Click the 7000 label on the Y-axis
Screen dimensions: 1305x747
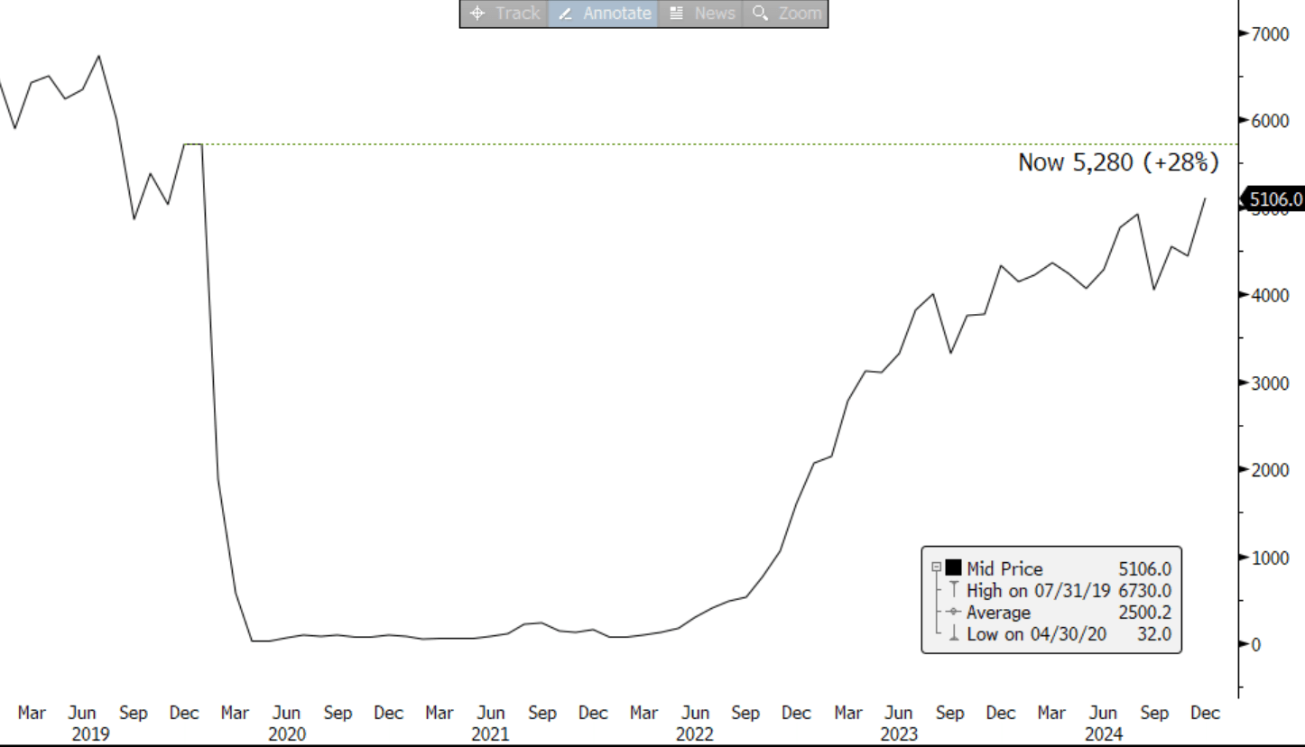[1269, 34]
